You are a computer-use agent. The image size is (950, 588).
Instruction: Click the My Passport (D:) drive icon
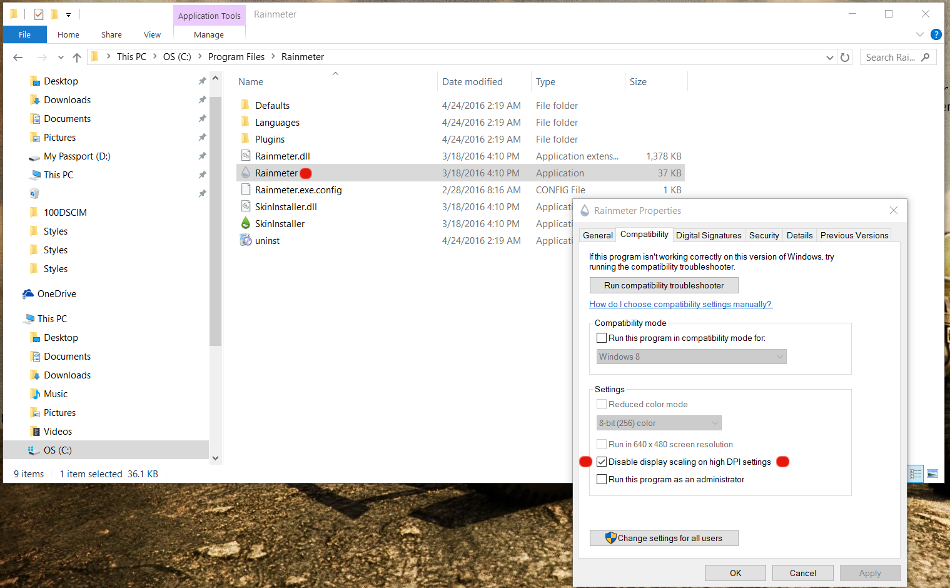[34, 157]
